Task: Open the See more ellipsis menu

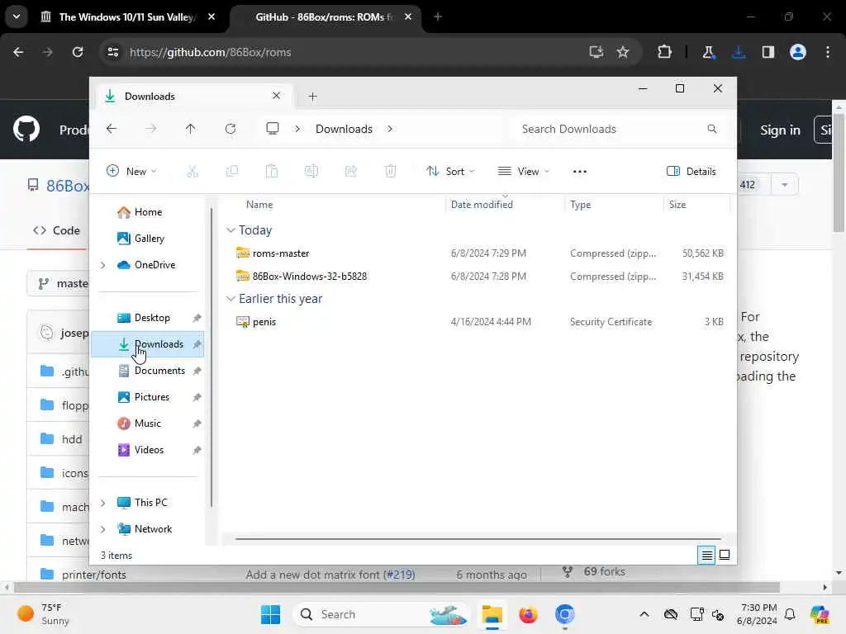Action: [579, 172]
